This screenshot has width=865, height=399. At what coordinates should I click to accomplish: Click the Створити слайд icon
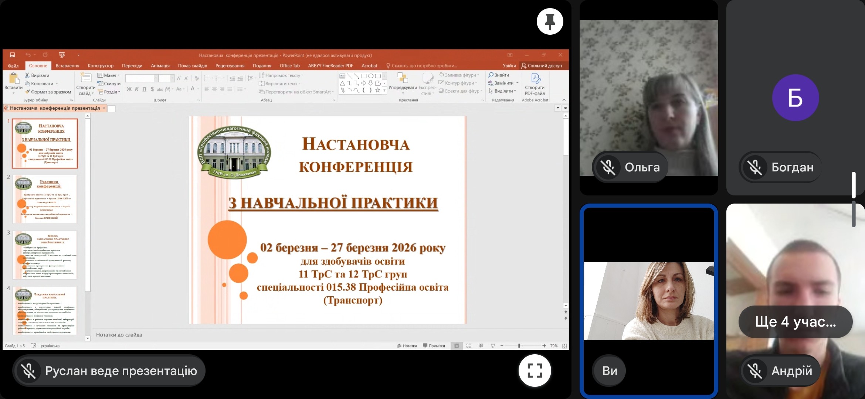point(86,78)
